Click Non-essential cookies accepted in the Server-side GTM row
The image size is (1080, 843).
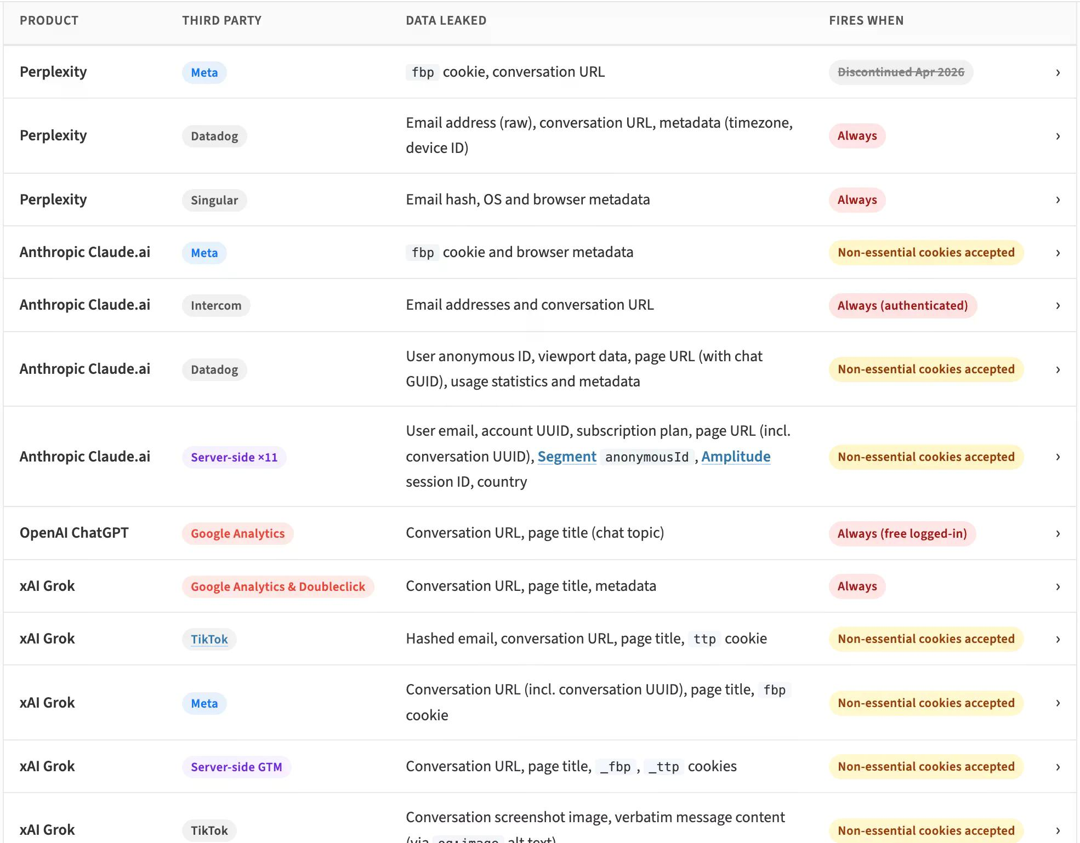pyautogui.click(x=926, y=767)
